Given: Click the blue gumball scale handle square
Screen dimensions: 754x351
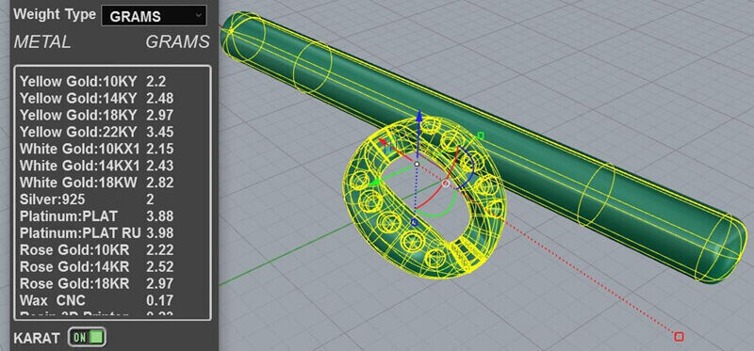Looking at the screenshot, I should pyautogui.click(x=415, y=222).
